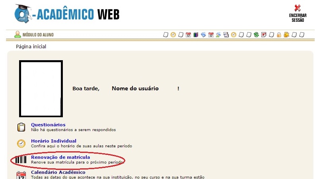Click the calendar icon with question mark
This screenshot has width=315, height=179.
click(x=264, y=35)
